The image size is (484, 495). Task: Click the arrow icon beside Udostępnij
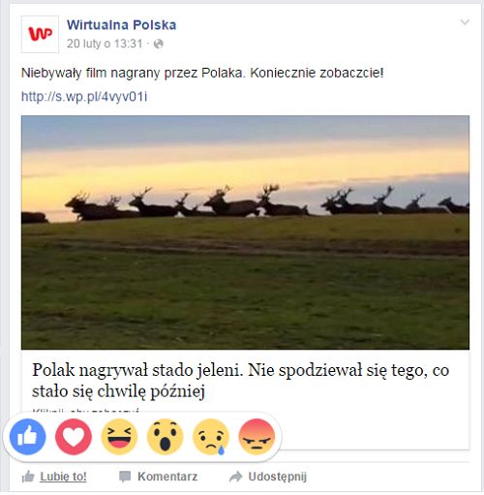click(x=236, y=477)
